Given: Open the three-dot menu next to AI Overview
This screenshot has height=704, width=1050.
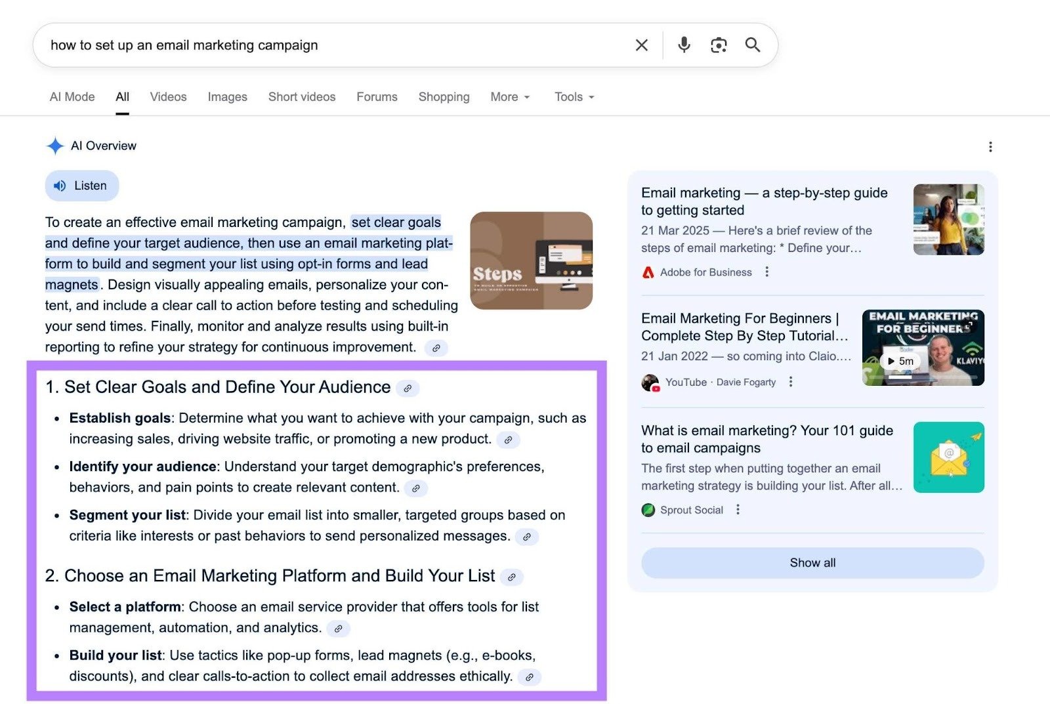Looking at the screenshot, I should tap(991, 146).
